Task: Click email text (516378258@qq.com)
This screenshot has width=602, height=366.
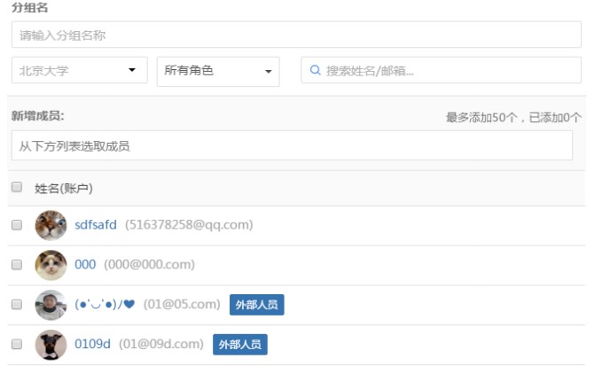Action: pyautogui.click(x=189, y=224)
